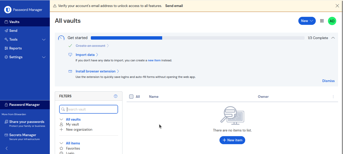This screenshot has height=154, width=343.
Task: Open the Reports page
Action: point(15,48)
